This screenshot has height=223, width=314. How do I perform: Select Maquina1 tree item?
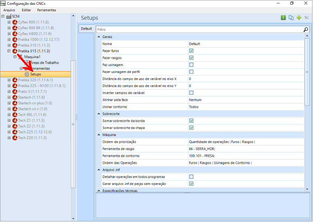pyautogui.click(x=32, y=57)
